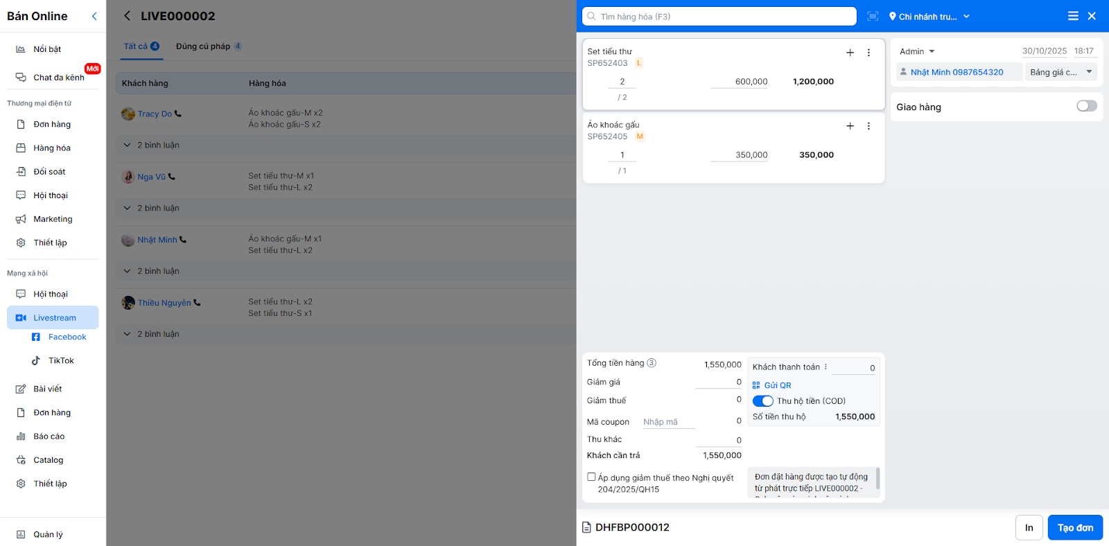Enable the Giao hàng toggle

pos(1086,106)
